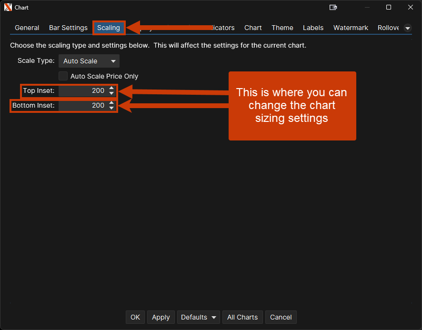
Task: Select the Theme tab
Action: point(282,28)
